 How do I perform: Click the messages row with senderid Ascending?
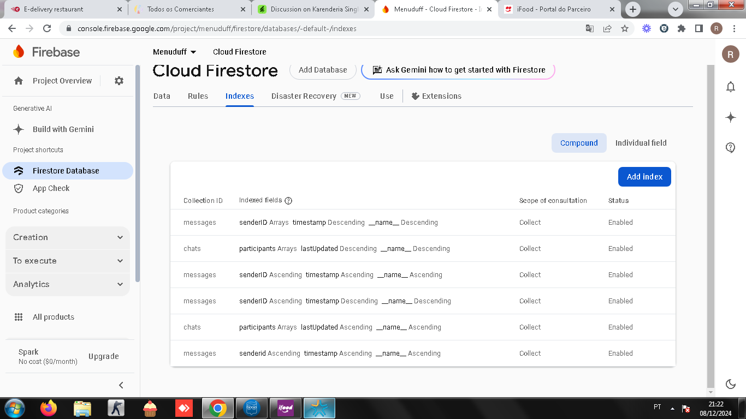[x=423, y=354]
